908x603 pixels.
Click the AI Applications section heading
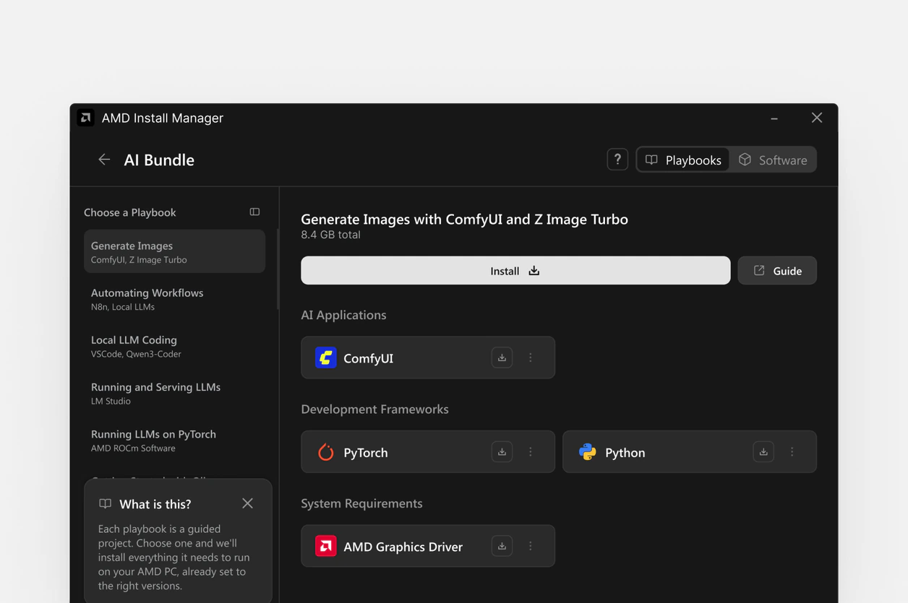click(343, 315)
